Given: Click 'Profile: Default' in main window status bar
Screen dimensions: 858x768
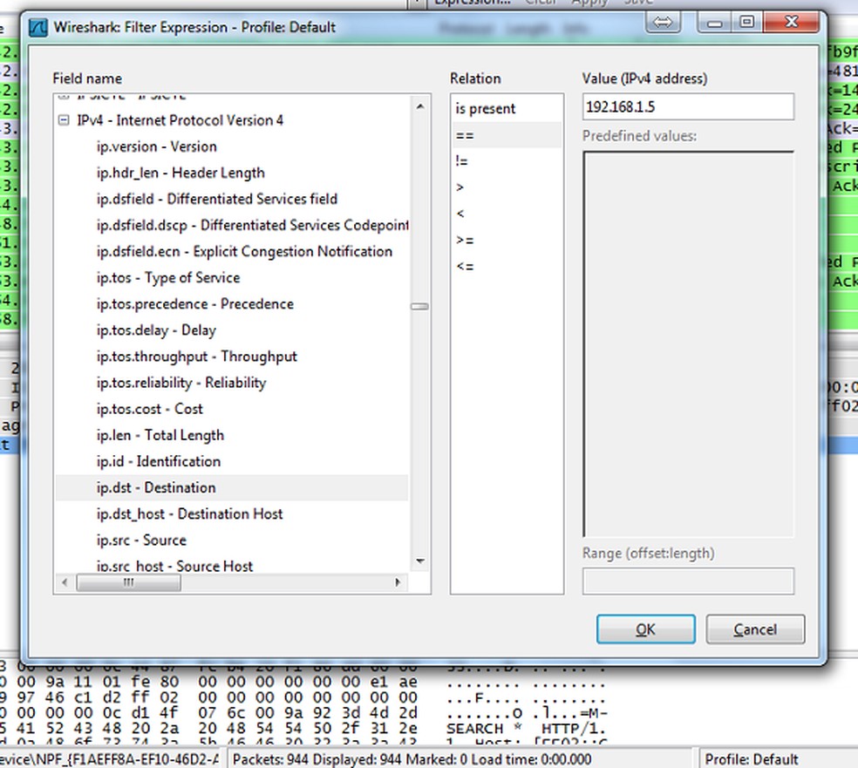Looking at the screenshot, I should [x=752, y=760].
